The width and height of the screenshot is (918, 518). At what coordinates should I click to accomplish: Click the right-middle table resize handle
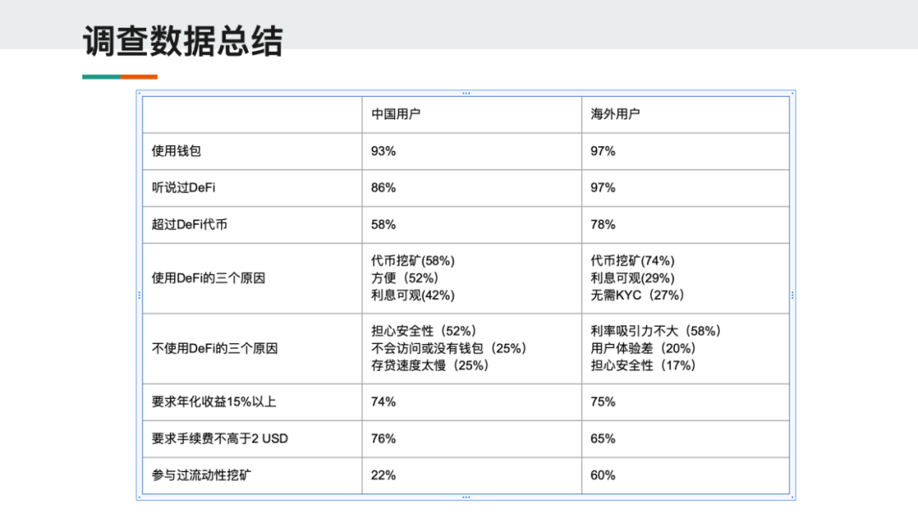click(x=793, y=296)
